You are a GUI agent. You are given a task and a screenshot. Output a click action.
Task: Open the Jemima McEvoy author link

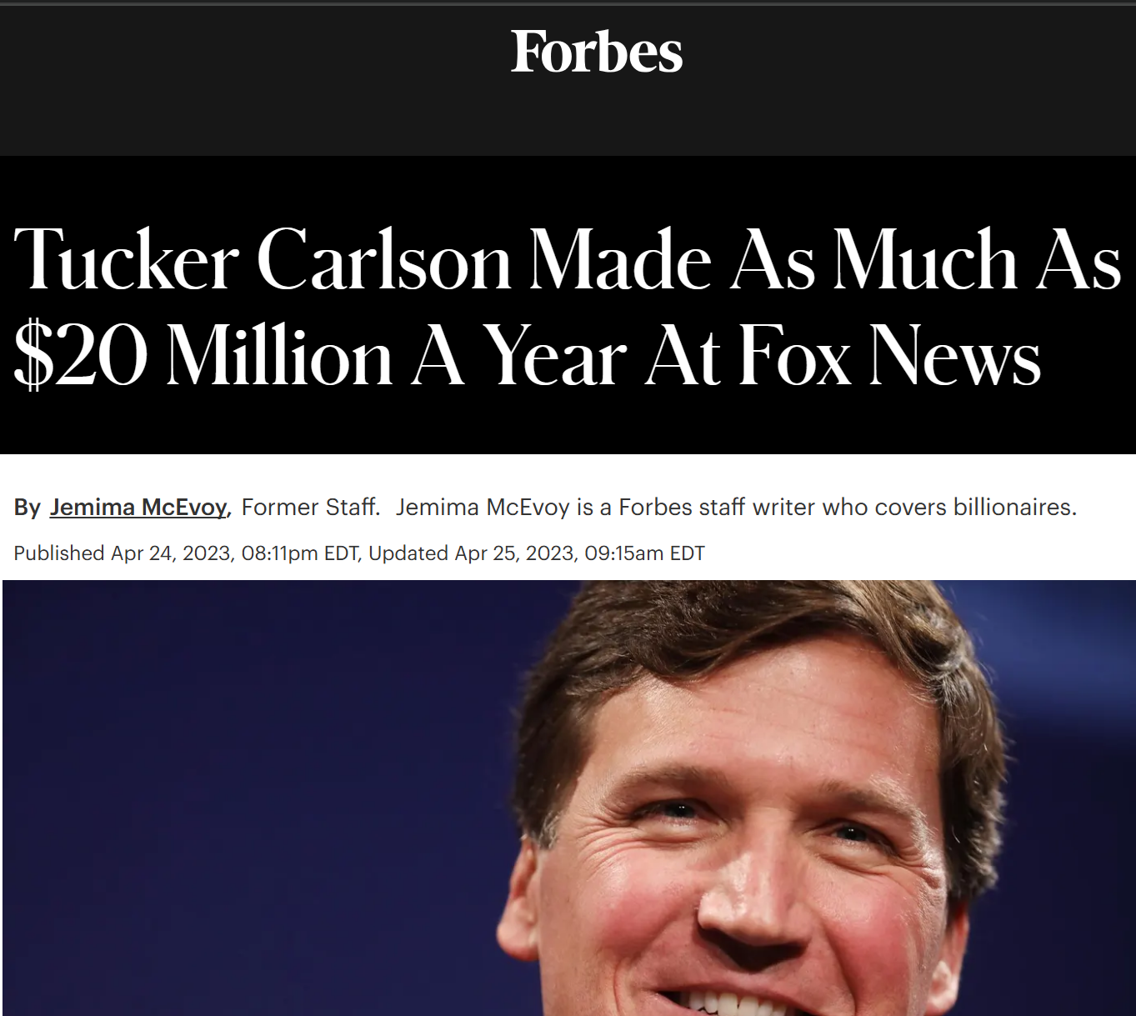pos(138,507)
